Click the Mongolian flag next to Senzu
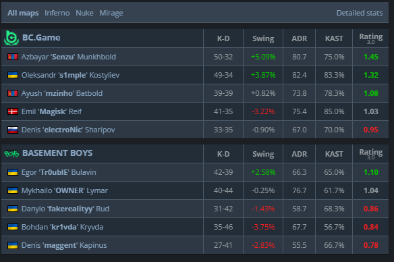This screenshot has width=394, height=262. point(13,57)
